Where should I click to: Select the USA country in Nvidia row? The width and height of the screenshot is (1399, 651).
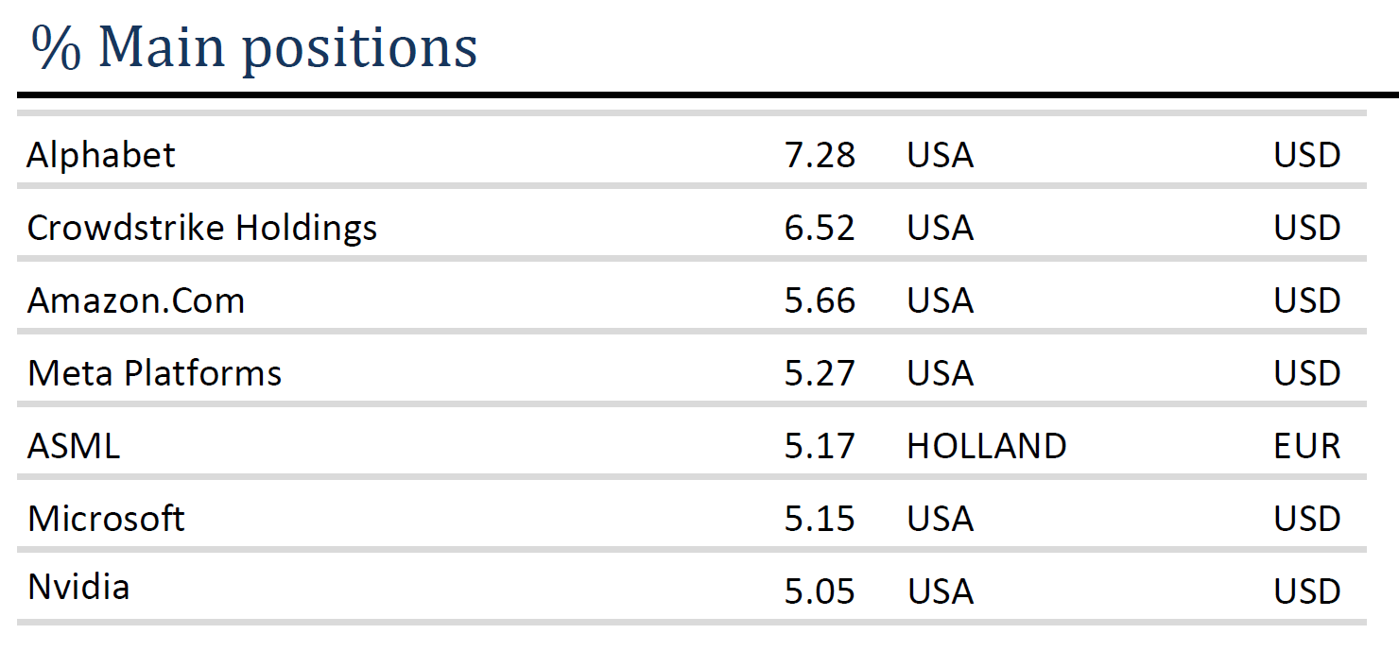tap(941, 591)
